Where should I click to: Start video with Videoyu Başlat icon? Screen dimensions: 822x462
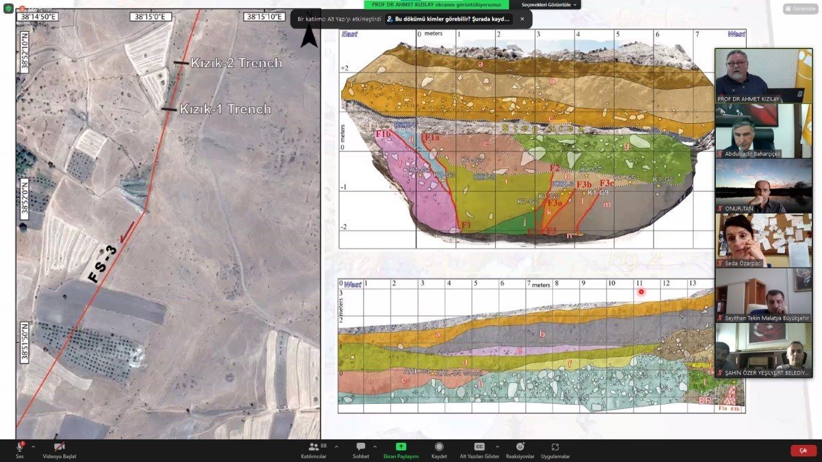coord(59,447)
